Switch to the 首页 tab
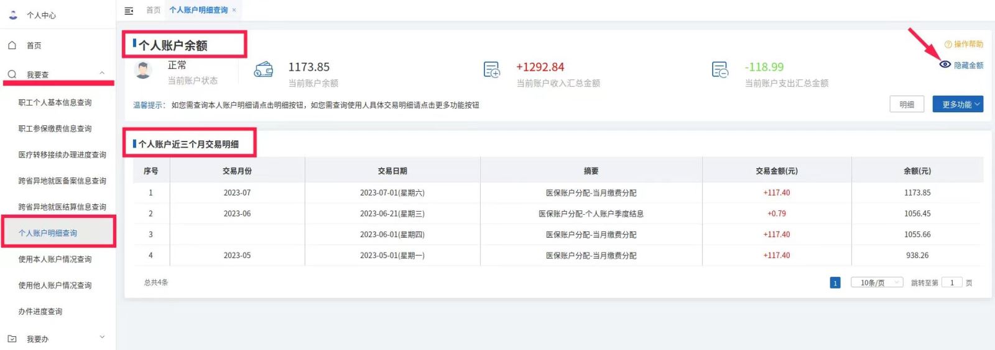This screenshot has height=350, width=995. 153,10
